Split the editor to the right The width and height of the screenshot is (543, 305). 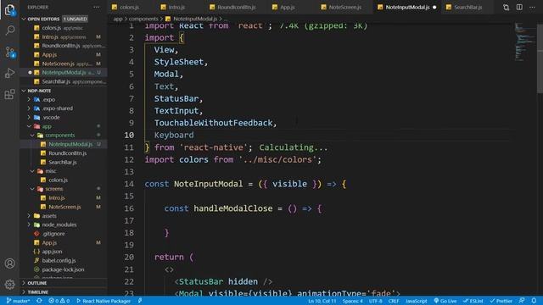pos(519,7)
